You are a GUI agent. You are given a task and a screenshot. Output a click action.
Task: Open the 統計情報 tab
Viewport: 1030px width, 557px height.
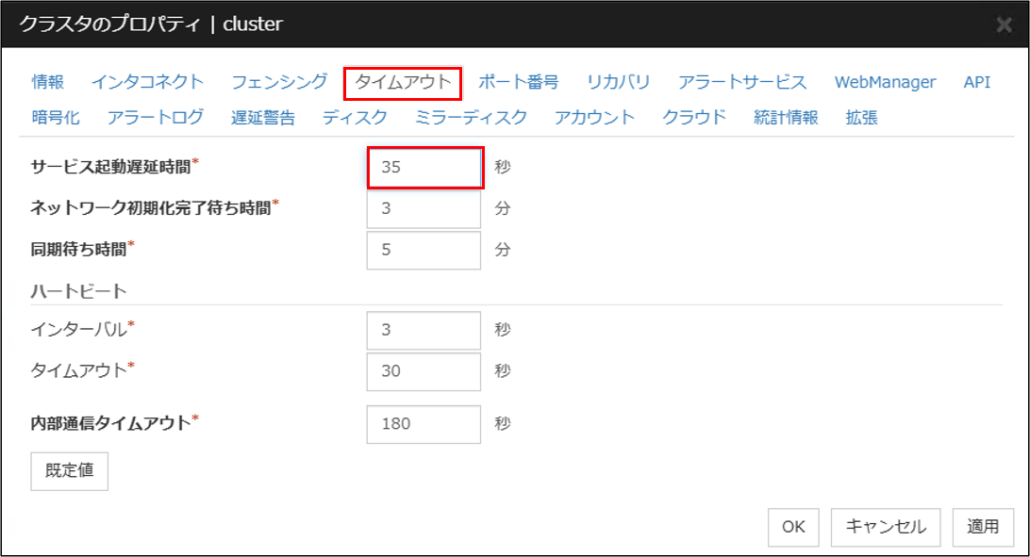(786, 118)
